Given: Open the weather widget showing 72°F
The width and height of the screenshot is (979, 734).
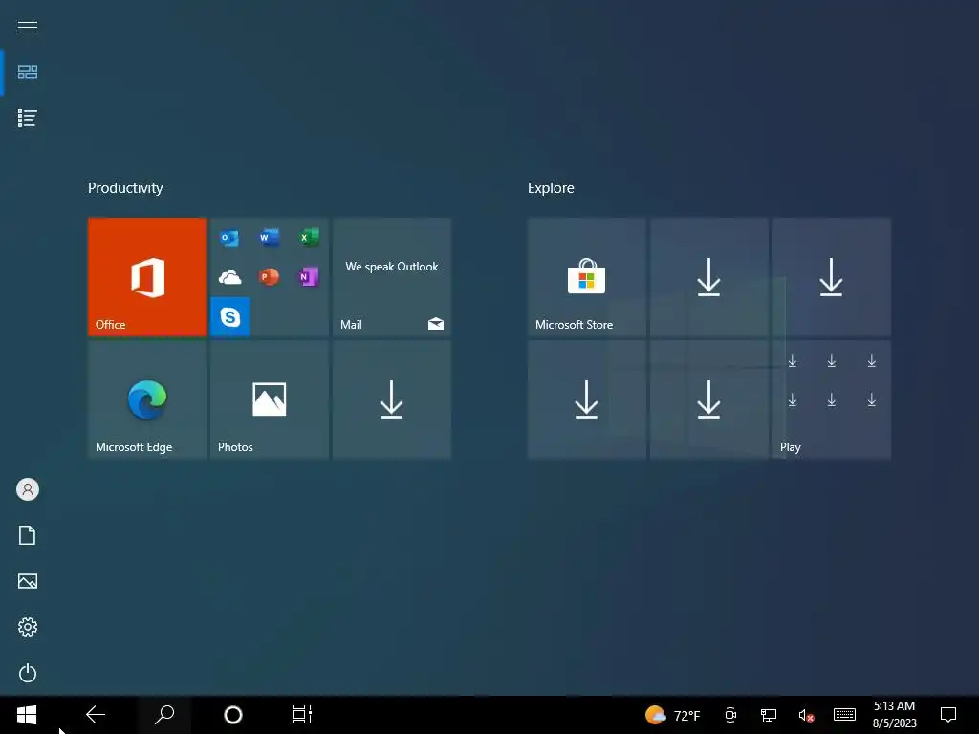Looking at the screenshot, I should click(x=672, y=715).
